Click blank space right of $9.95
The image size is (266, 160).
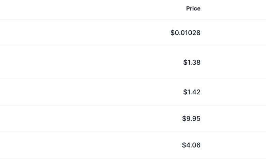click(x=235, y=118)
